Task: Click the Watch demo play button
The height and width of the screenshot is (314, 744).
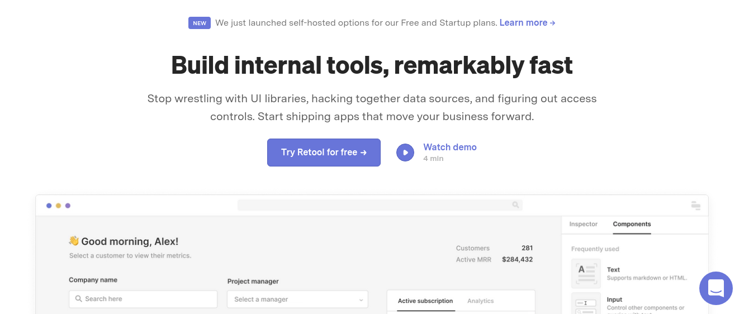Action: 405,152
